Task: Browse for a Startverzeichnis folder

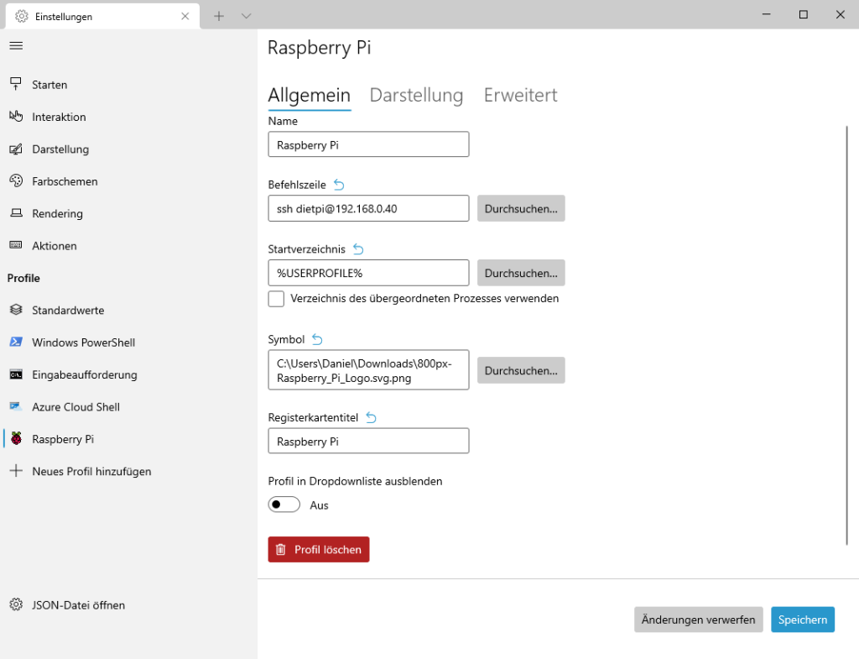Action: (x=521, y=273)
